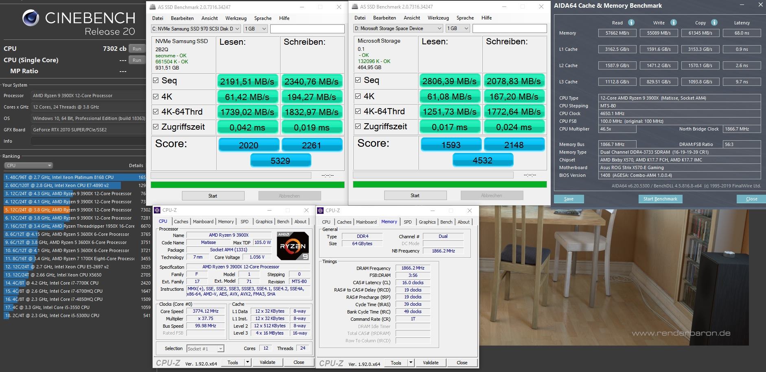This screenshot has height=372, width=766.
Task: Click Save button in AIDA64
Action: [569, 199]
